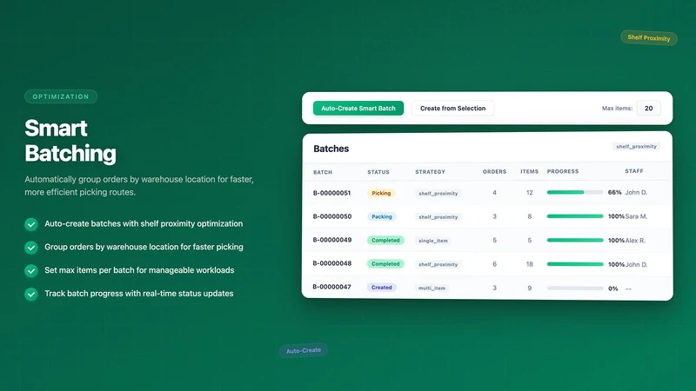This screenshot has height=391, width=696.
Task: Click staff name Alex R.
Action: click(635, 241)
